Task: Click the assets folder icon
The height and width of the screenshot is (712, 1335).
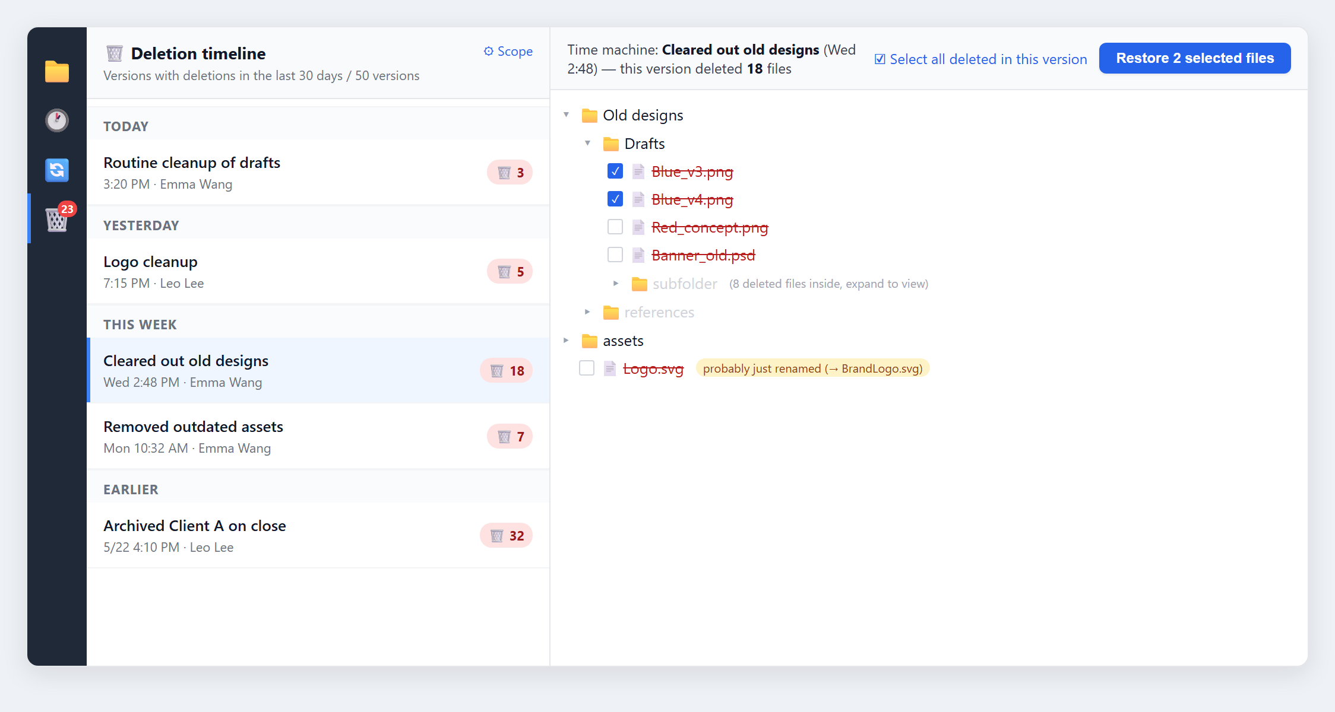Action: [x=589, y=341]
